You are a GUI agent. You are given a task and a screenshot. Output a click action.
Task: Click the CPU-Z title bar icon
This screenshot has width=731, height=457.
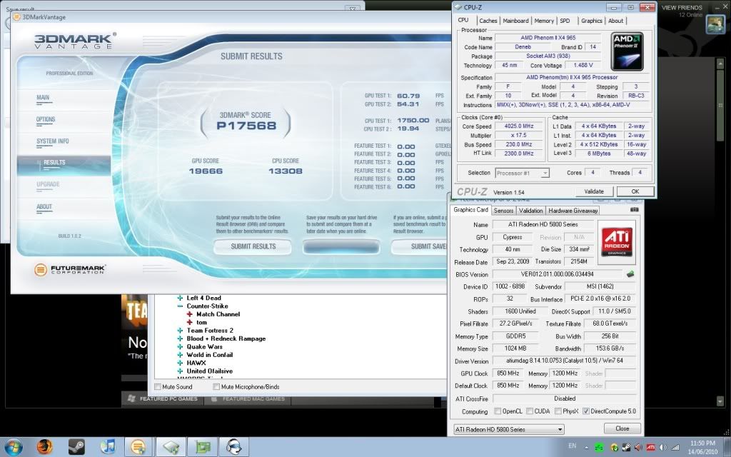coord(458,7)
